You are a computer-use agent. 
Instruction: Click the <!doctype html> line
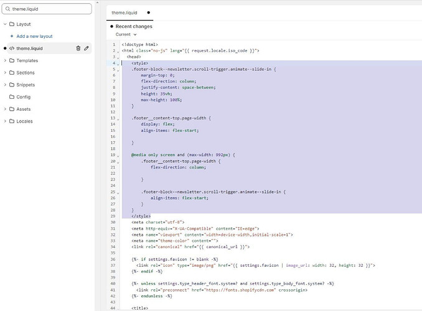(x=139, y=44)
